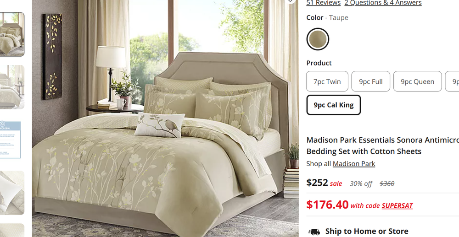Viewport: 459px width, 237px height.
Task: Choose the 9pc Queen size option
Action: pyautogui.click(x=417, y=81)
